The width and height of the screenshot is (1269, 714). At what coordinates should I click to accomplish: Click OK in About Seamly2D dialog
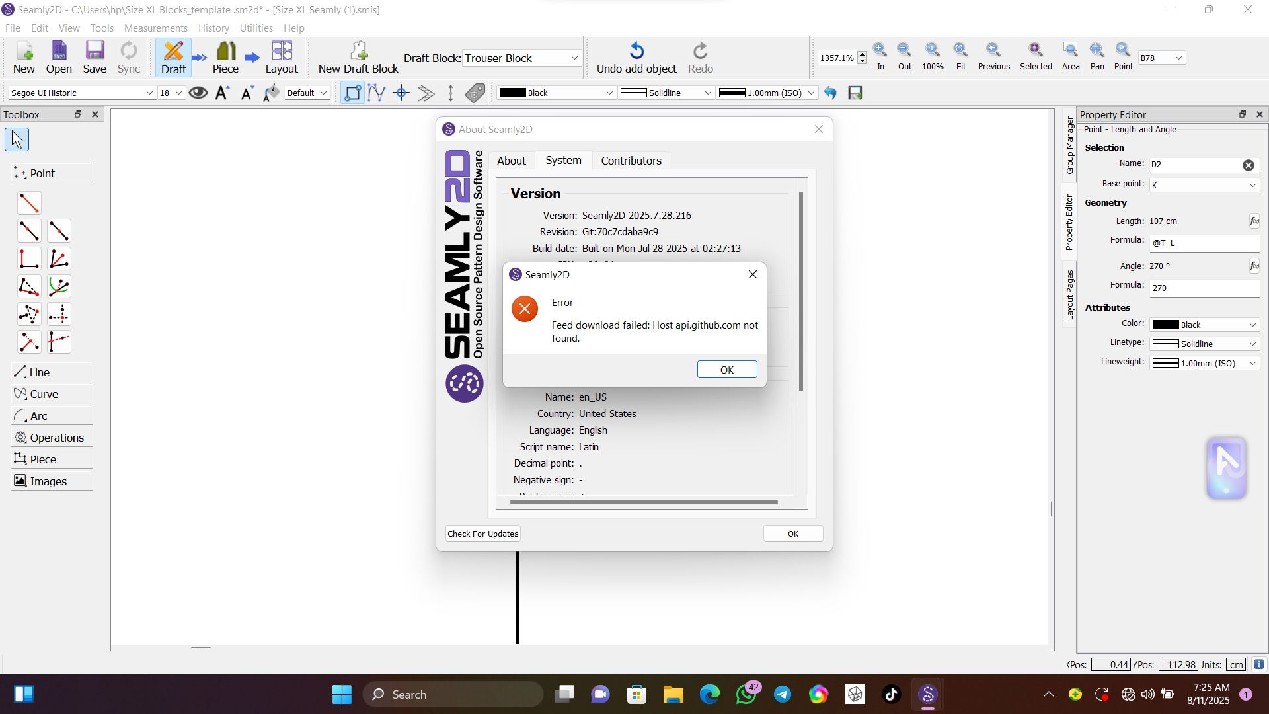[793, 534]
